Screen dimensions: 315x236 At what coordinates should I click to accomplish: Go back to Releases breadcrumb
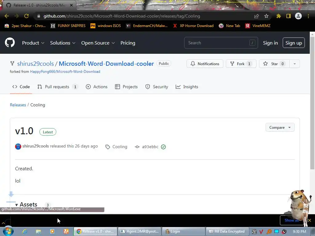click(18, 105)
